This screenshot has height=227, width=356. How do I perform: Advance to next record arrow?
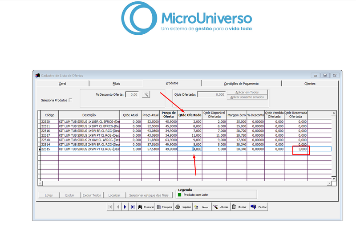point(125,207)
